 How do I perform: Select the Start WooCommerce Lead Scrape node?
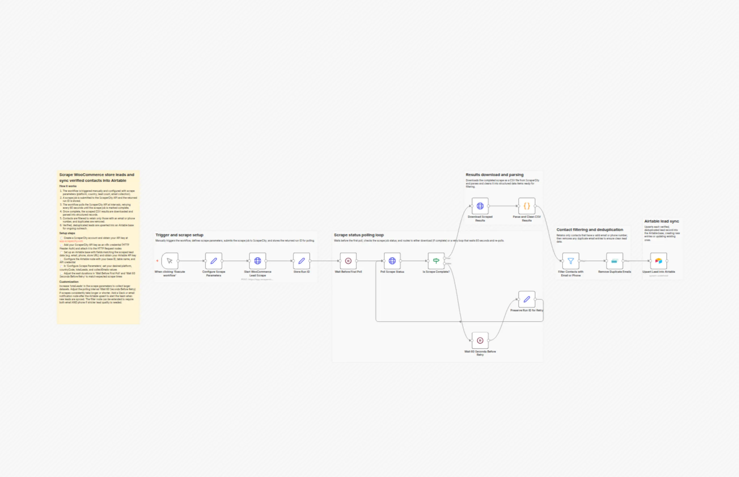pyautogui.click(x=258, y=261)
